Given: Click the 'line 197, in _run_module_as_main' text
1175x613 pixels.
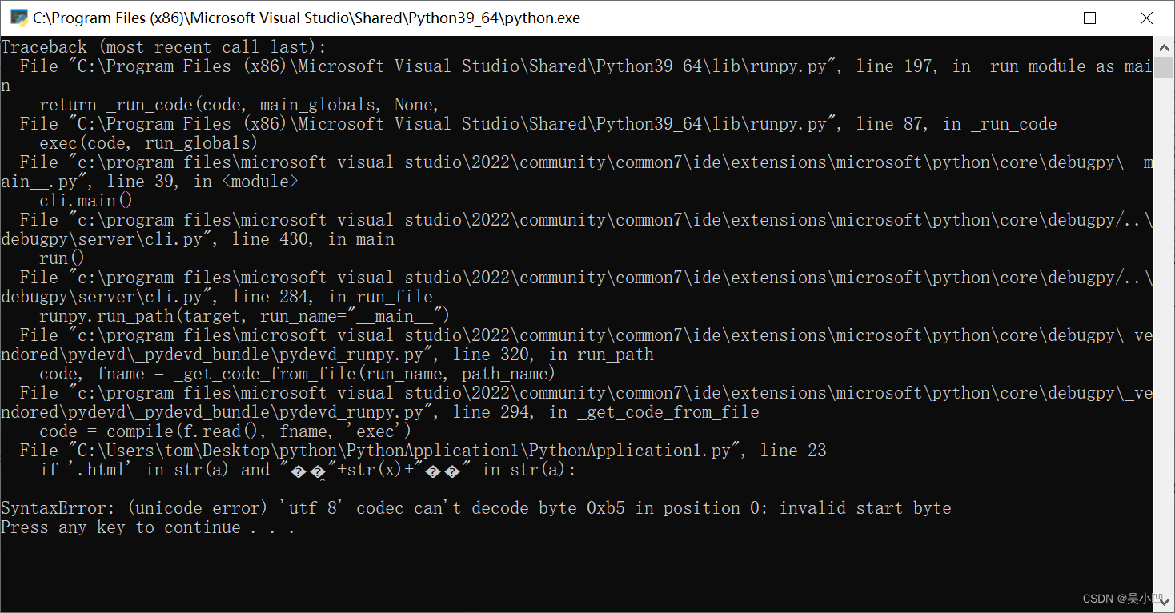Looking at the screenshot, I should coord(1005,66).
